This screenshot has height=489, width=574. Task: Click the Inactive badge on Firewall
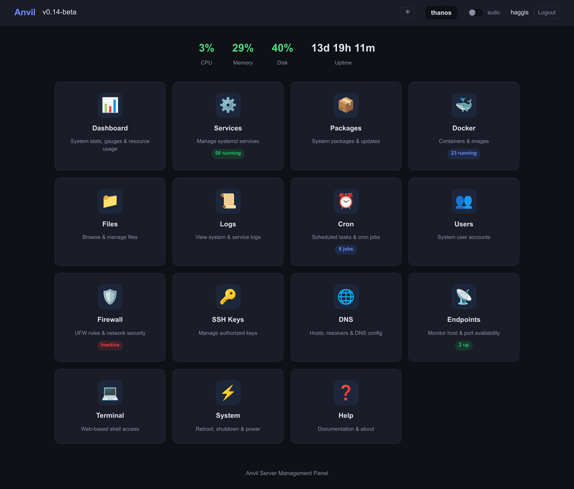pos(110,345)
